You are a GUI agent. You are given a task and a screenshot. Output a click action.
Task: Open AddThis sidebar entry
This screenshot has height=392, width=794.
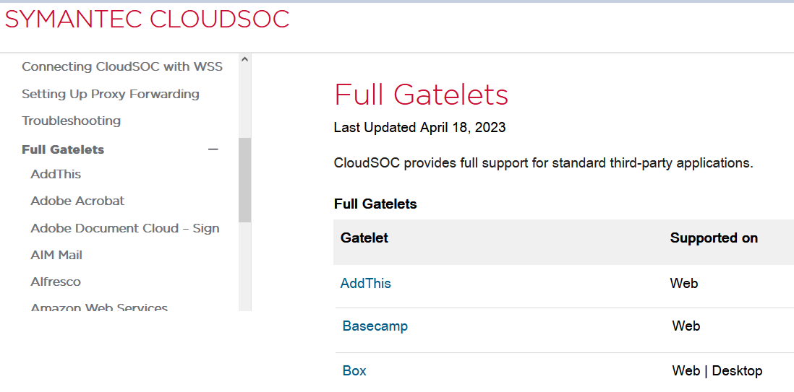(x=56, y=174)
